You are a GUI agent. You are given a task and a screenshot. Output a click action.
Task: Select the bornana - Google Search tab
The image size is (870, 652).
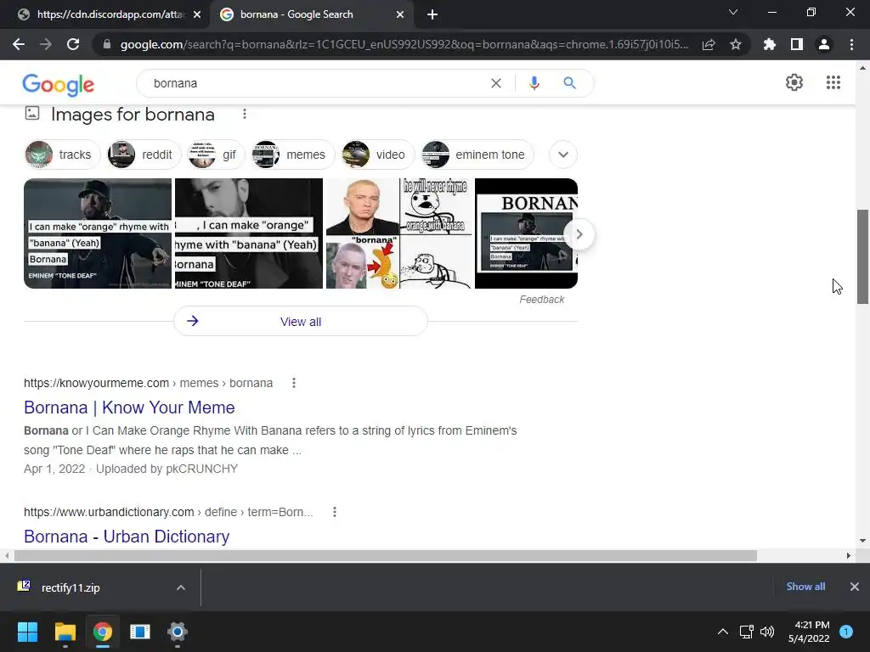311,14
